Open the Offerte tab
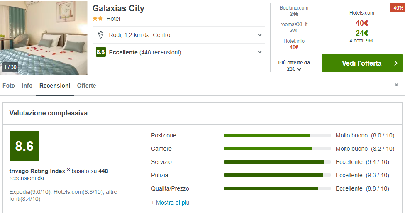The height and width of the screenshot is (215, 405). 86,86
